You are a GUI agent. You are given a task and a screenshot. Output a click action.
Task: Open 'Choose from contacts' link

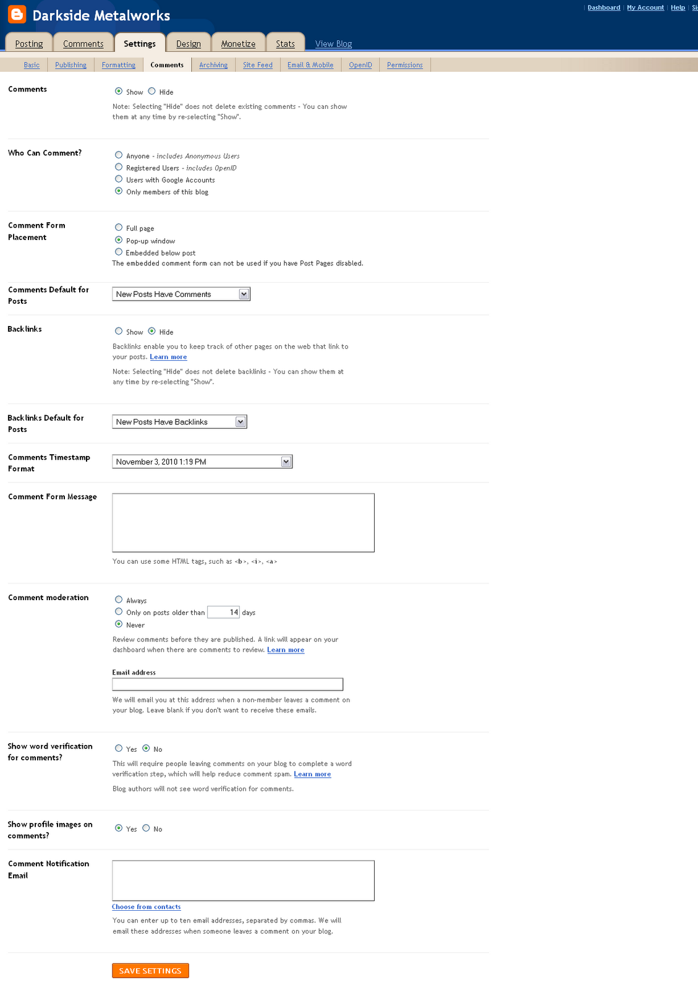click(x=146, y=906)
